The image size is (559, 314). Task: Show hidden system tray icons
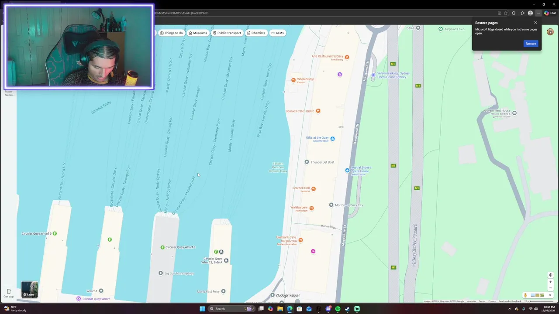[x=509, y=309]
